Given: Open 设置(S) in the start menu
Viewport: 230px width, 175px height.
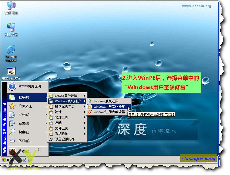Looking at the screenshot, I should [27, 123].
